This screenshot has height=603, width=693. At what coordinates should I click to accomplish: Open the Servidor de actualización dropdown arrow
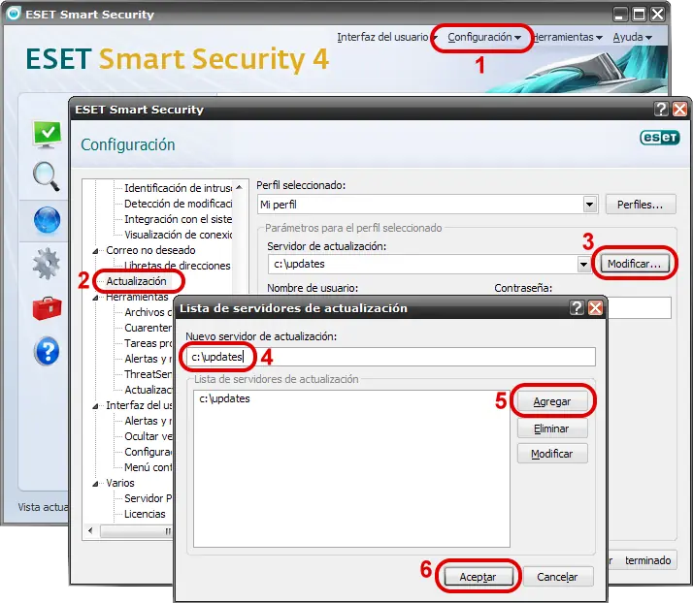click(583, 264)
